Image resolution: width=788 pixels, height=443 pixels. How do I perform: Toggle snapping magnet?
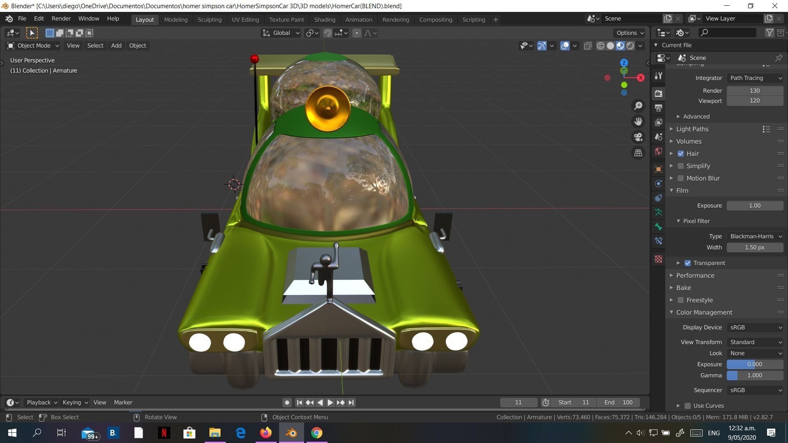tap(328, 33)
